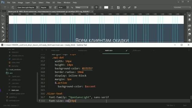Open the Edit menu in Photoshop

point(14,3)
